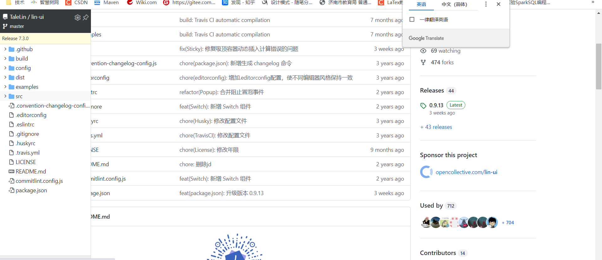Open commit 'refactor(Popup): 合并阻止冒泡事件'
This screenshot has height=260, width=602.
click(x=222, y=92)
